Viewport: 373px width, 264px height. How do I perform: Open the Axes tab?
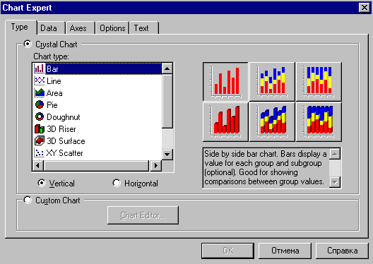click(80, 28)
